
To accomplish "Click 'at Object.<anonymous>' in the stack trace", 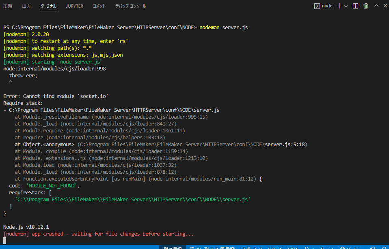I will (x=44, y=145).
